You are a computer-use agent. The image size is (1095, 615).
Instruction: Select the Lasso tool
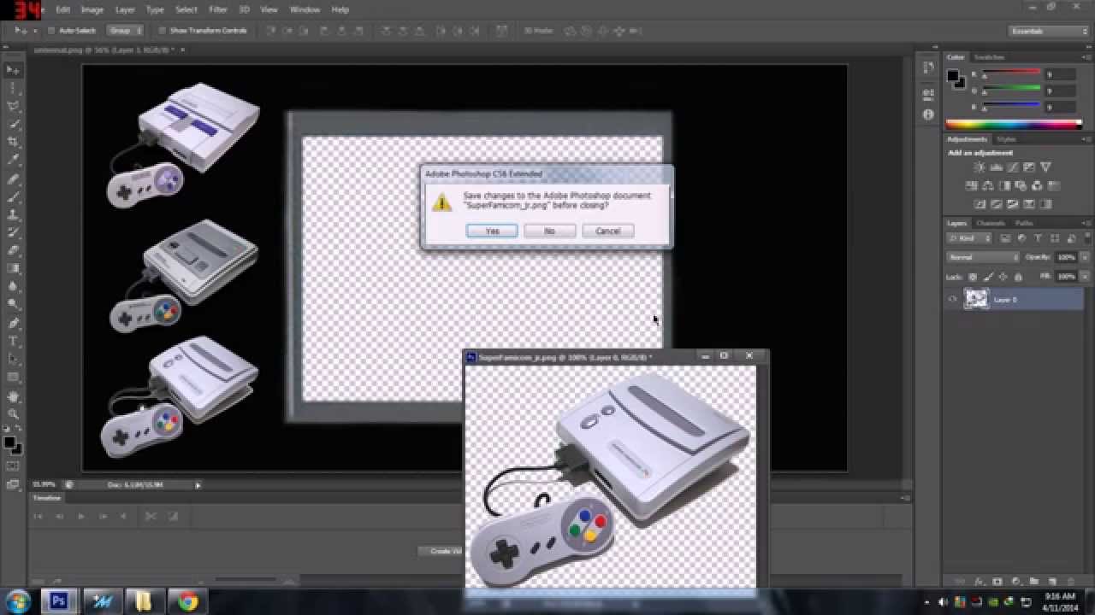[13, 106]
